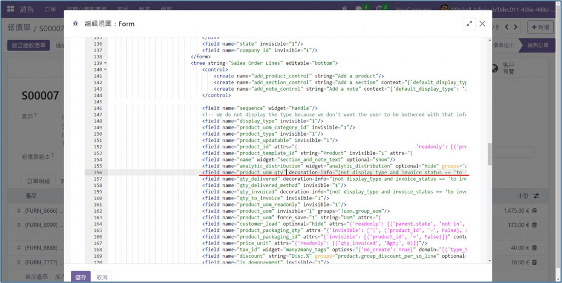Open optional columns settings icon near 小計
Screen dimensions: 562x283
coord(536,196)
